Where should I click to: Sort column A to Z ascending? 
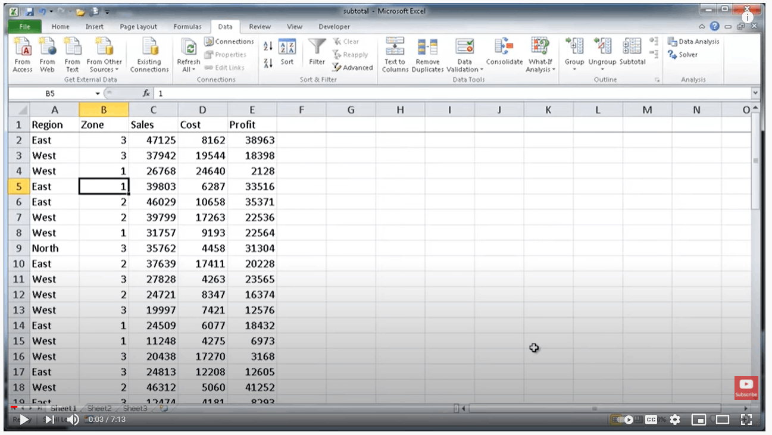click(268, 46)
